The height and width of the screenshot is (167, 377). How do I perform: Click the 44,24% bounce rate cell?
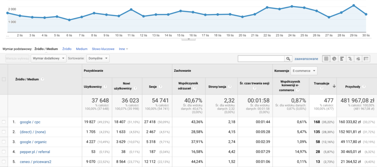point(197,162)
